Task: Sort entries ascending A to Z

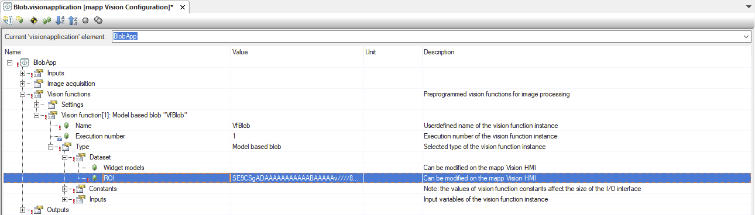Action: [59, 20]
